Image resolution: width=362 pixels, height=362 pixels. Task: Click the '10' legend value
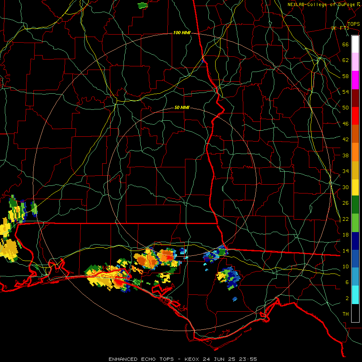(346, 266)
